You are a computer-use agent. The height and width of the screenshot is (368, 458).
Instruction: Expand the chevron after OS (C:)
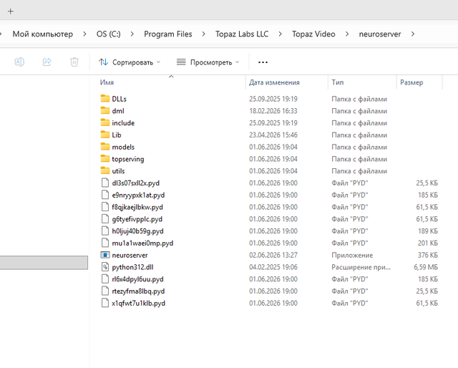[132, 34]
